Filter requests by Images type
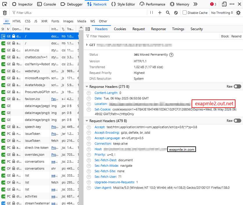The height and width of the screenshot is (205, 243). coord(68,21)
